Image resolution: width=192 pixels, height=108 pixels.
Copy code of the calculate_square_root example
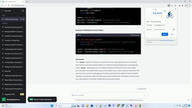[x=135, y=35]
